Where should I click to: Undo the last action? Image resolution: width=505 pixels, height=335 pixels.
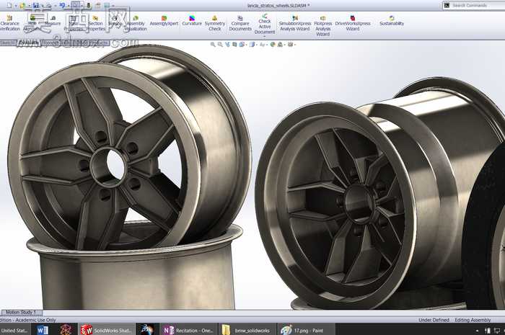click(62, 6)
